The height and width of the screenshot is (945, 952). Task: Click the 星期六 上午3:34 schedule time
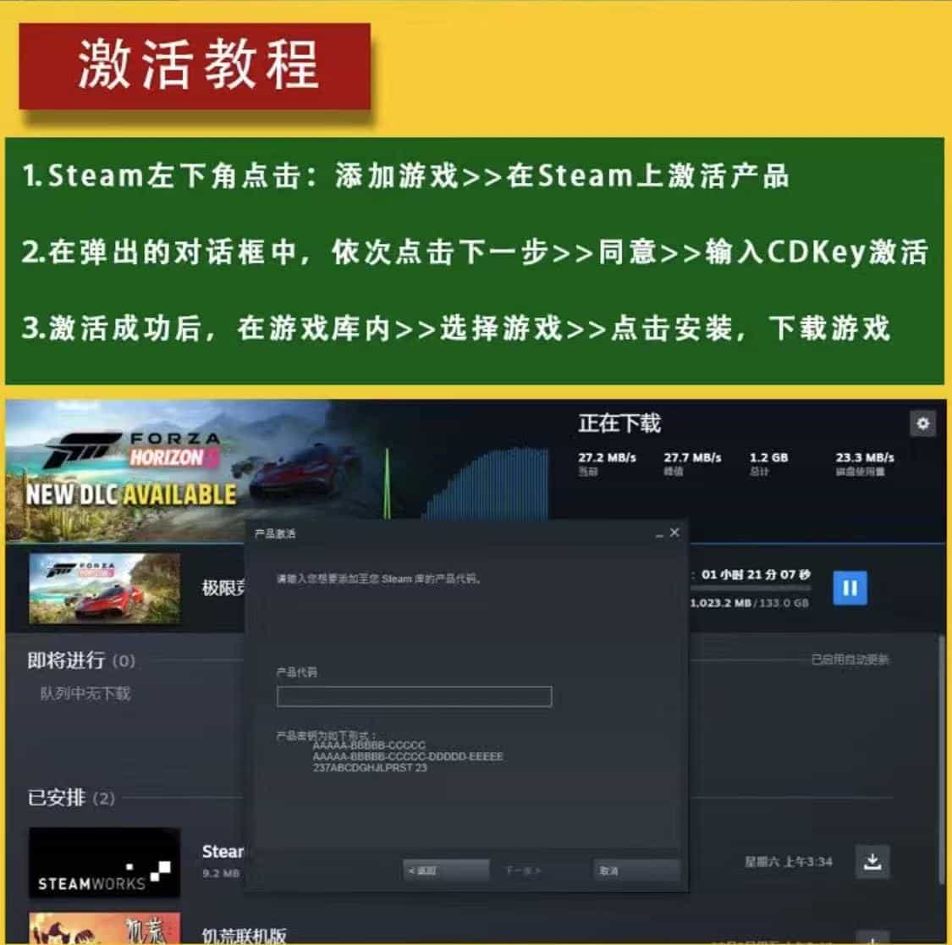pos(788,862)
